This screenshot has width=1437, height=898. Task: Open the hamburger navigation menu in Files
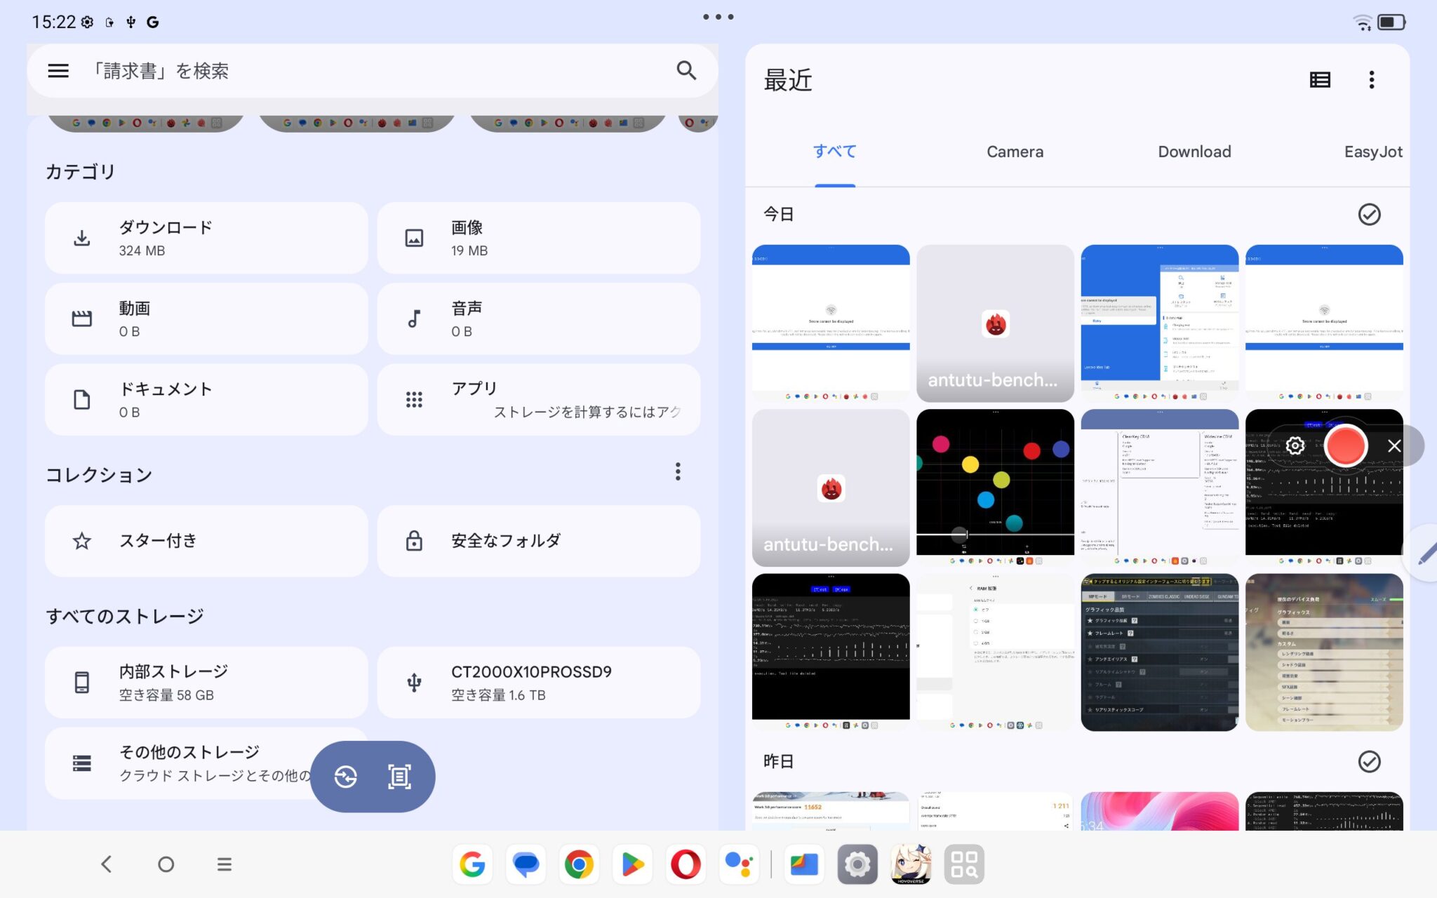point(58,70)
